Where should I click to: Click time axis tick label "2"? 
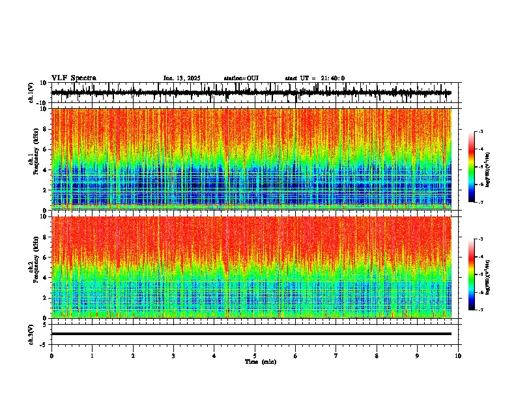(x=133, y=356)
